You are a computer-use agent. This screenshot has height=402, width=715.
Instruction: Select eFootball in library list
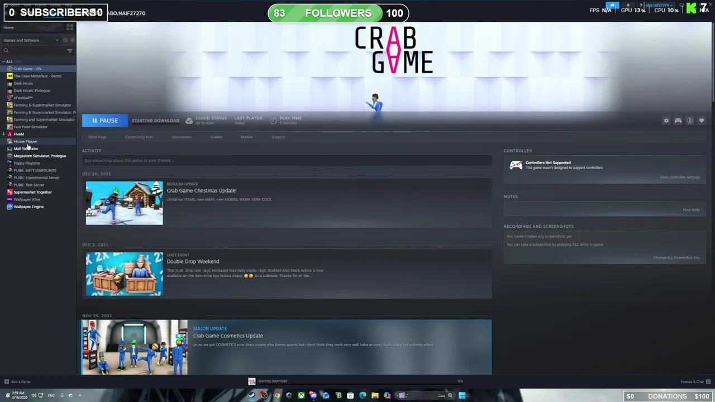[x=38, y=98]
